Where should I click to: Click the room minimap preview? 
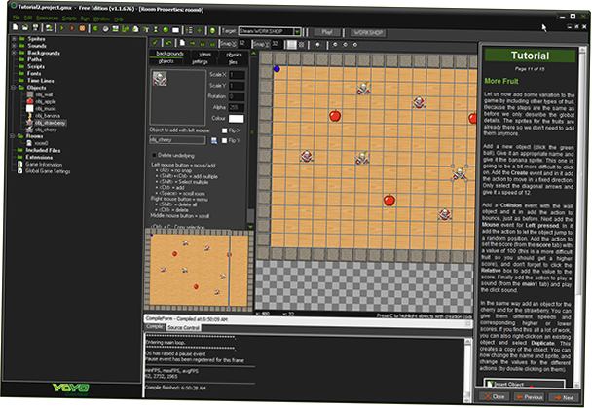point(199,270)
